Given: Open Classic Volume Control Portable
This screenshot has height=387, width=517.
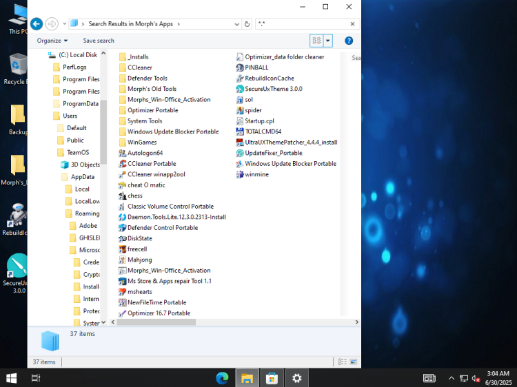Looking at the screenshot, I should [166, 207].
